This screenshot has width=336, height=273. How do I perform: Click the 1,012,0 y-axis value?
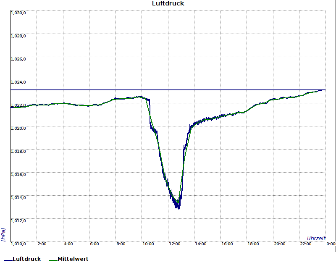[x=18, y=221]
